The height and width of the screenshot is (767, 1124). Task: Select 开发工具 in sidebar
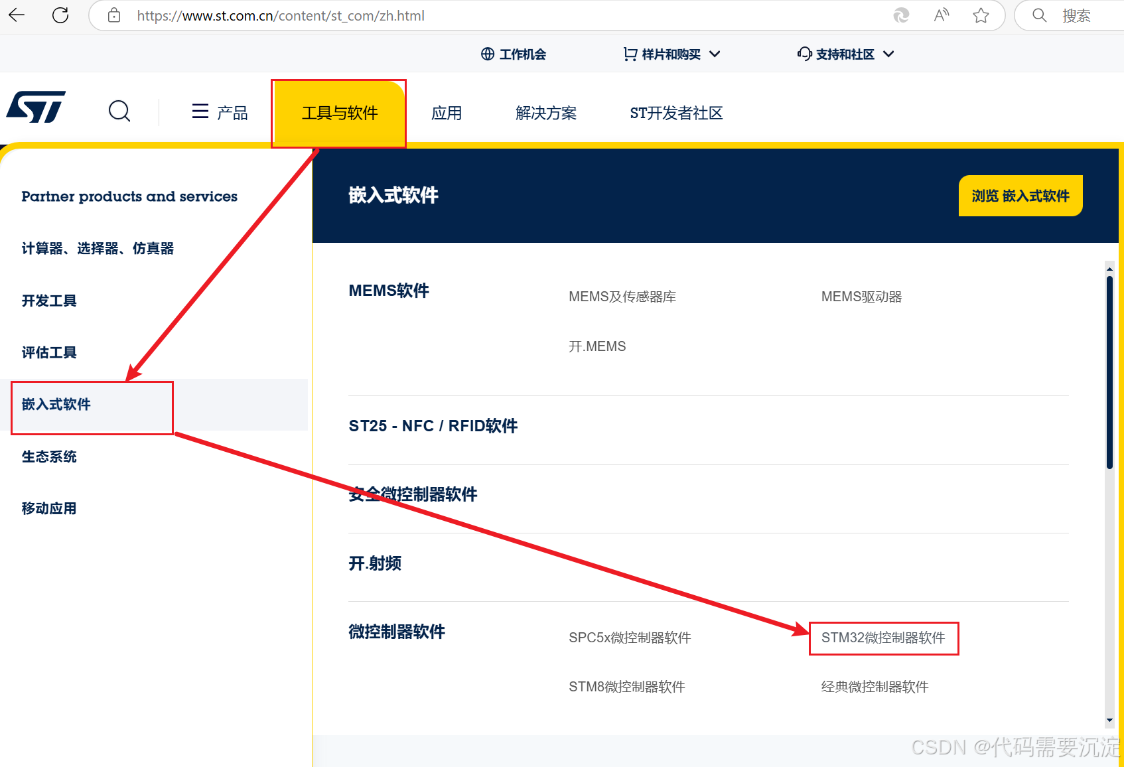[x=49, y=301]
